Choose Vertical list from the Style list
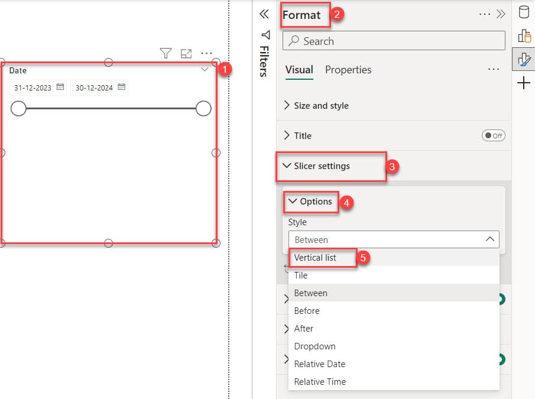535x399 pixels. point(394,258)
